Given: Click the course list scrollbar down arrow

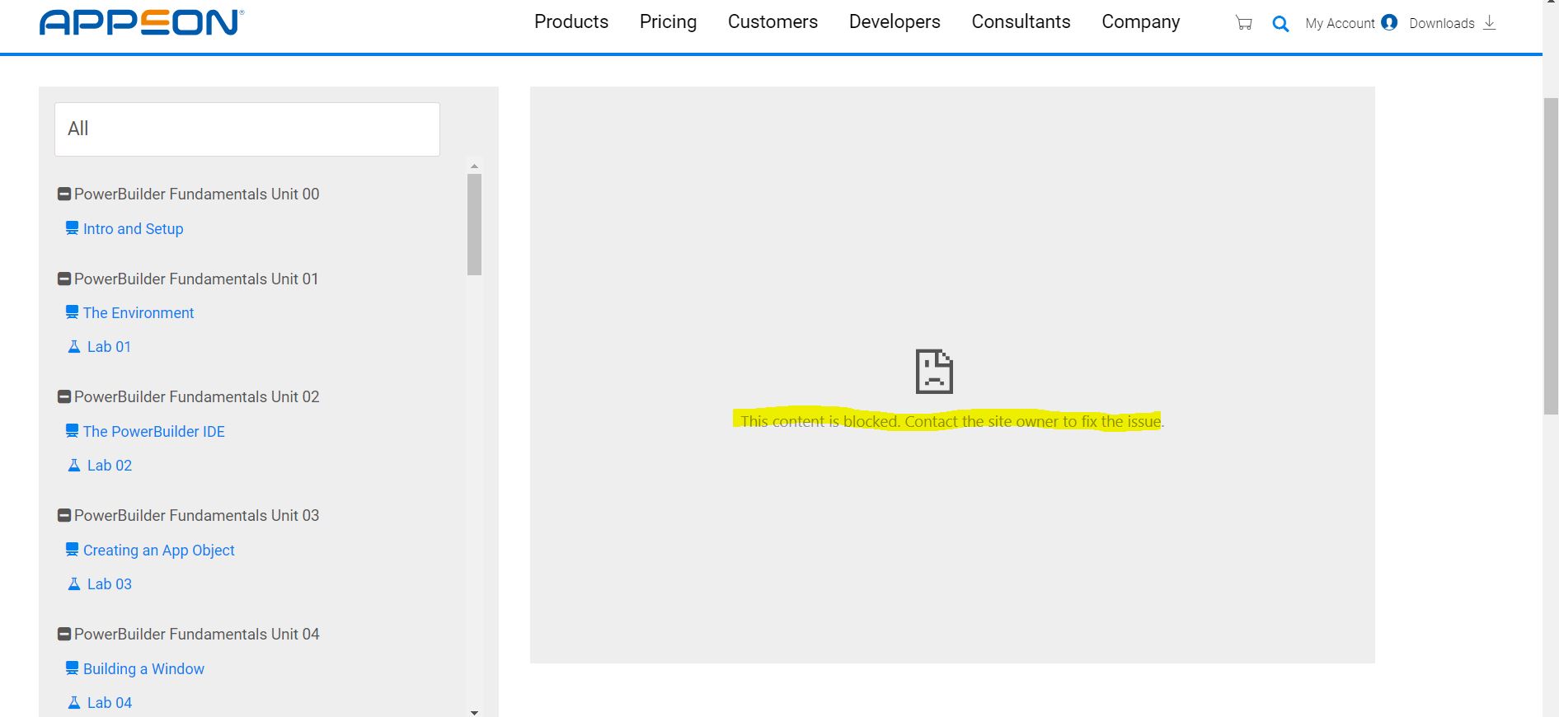Looking at the screenshot, I should [x=474, y=712].
